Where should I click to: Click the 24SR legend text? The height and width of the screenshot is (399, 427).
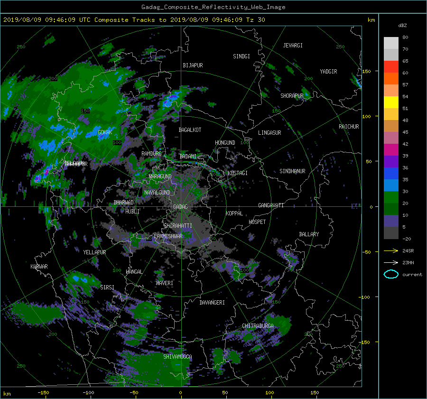(408, 251)
